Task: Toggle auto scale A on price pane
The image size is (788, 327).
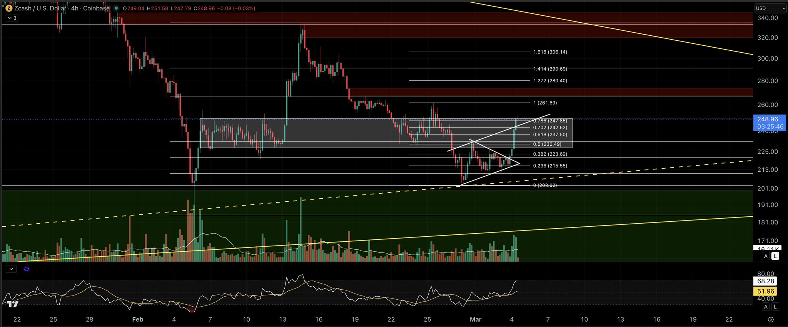Action: 766,256
